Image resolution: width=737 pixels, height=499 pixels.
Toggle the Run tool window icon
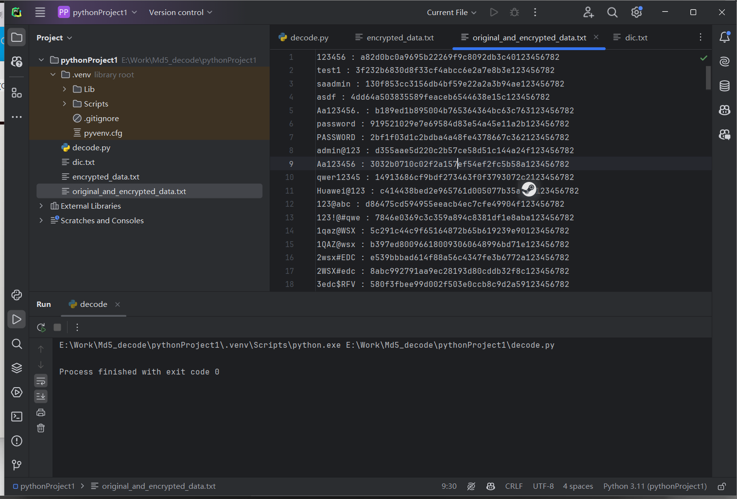coord(17,319)
